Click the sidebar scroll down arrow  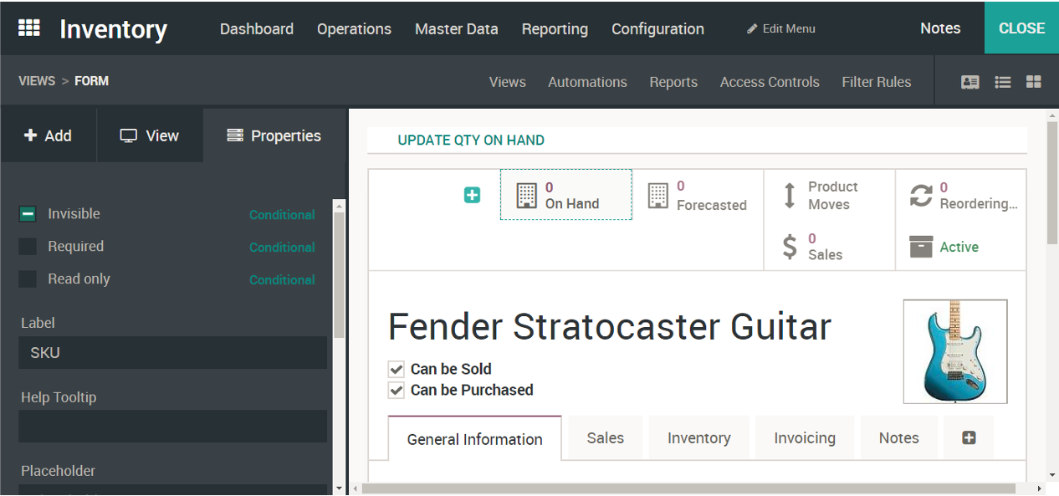point(339,488)
